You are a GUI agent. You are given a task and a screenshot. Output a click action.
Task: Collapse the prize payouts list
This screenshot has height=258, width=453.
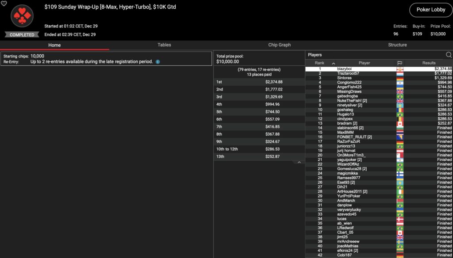(x=299, y=163)
